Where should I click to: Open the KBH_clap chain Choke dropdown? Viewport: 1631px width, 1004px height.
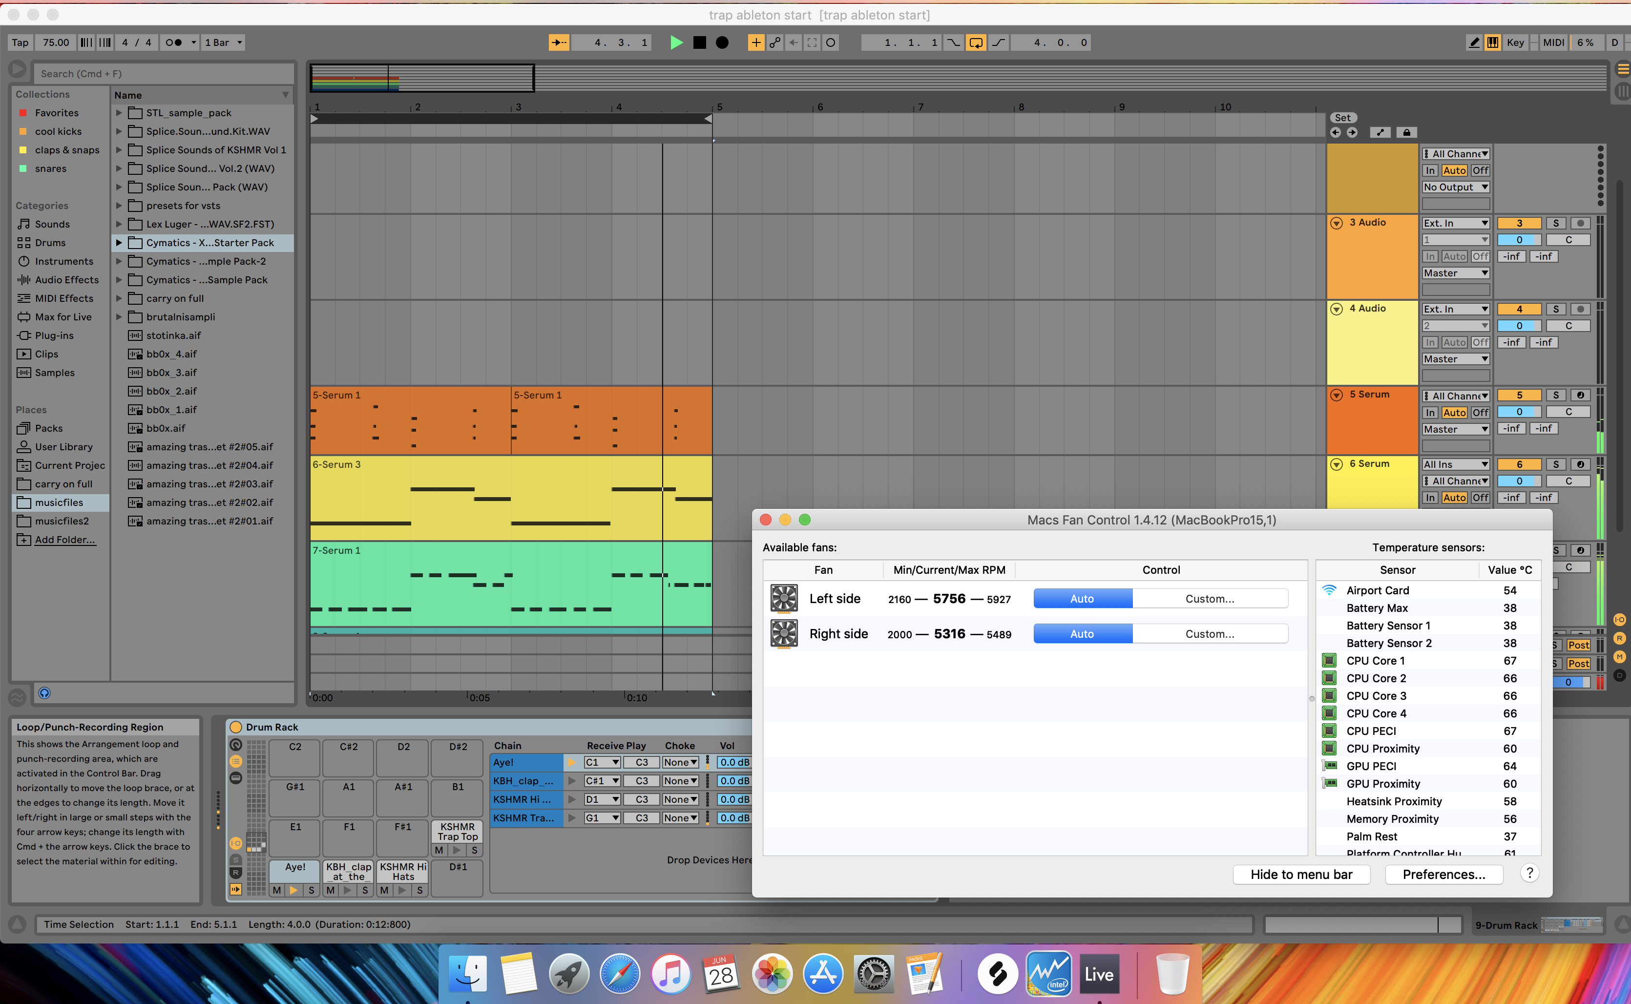[x=680, y=781]
